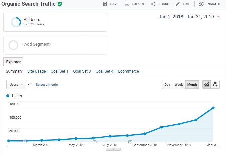
Task: Click the Share icon
Action: click(x=153, y=4)
